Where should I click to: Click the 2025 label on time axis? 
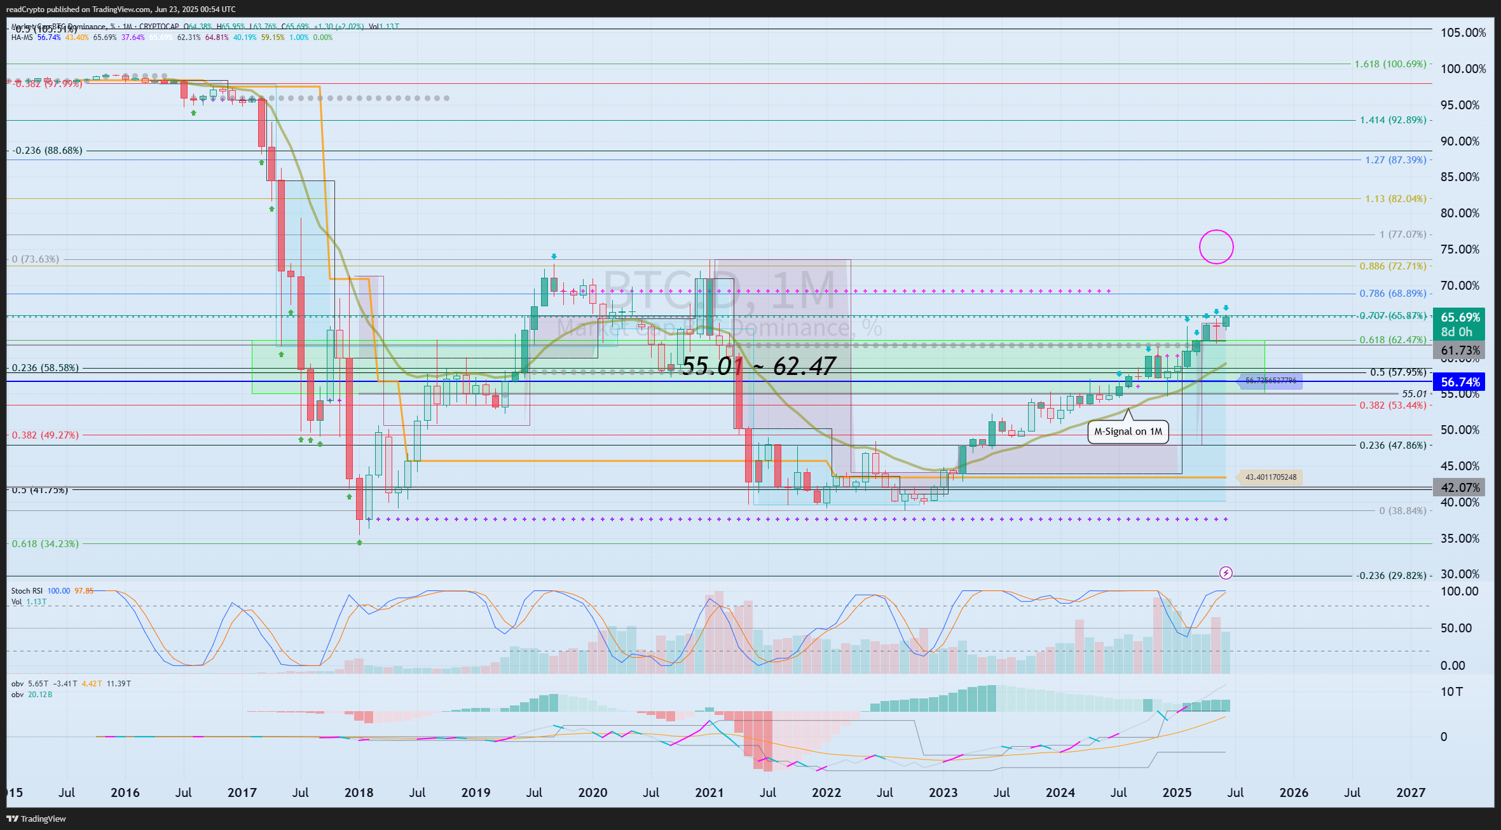coord(1177,793)
